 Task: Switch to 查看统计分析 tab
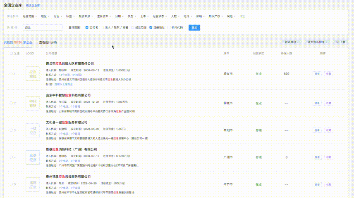point(48,42)
